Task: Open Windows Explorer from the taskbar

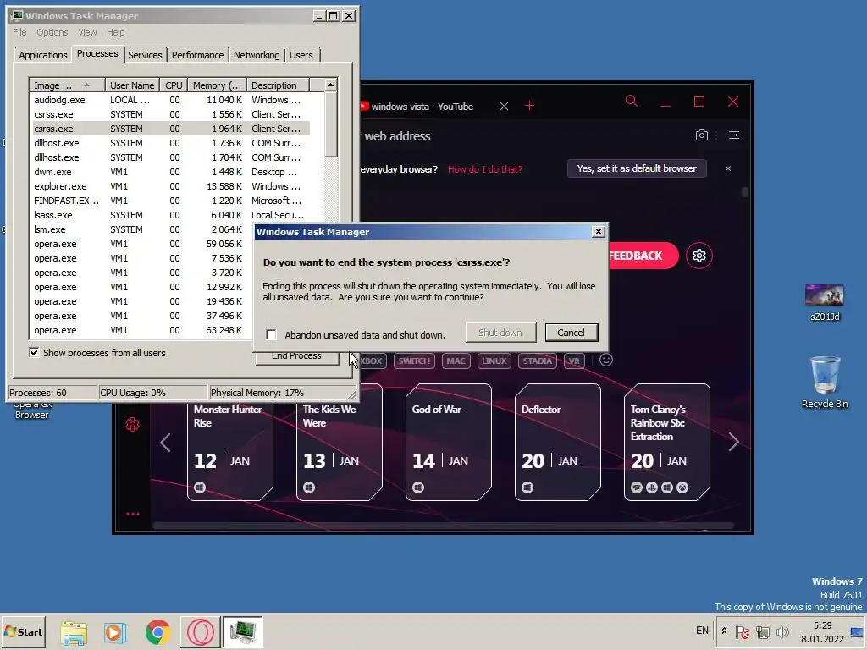Action: tap(74, 632)
